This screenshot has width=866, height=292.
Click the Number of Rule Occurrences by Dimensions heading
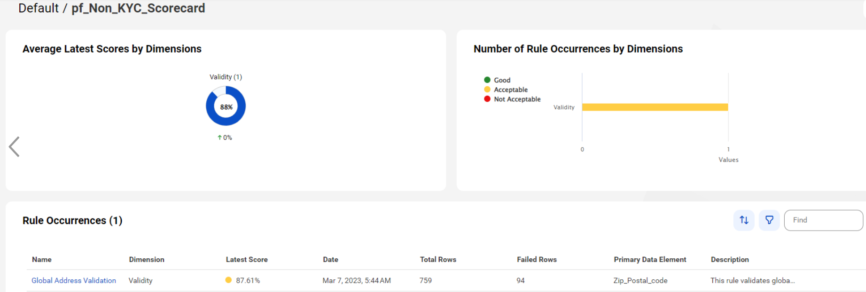pos(578,49)
